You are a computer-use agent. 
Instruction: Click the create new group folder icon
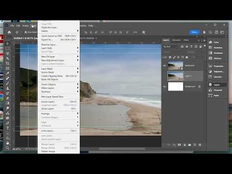189,145
